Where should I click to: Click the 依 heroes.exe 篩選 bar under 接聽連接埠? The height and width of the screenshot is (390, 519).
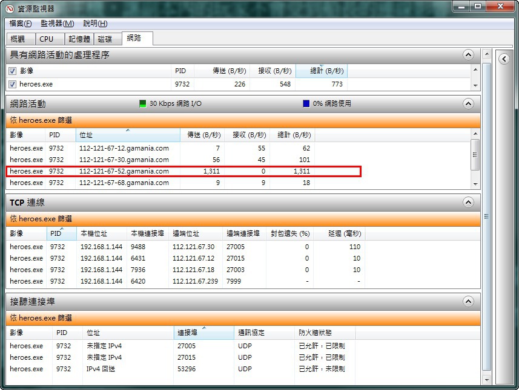243,318
